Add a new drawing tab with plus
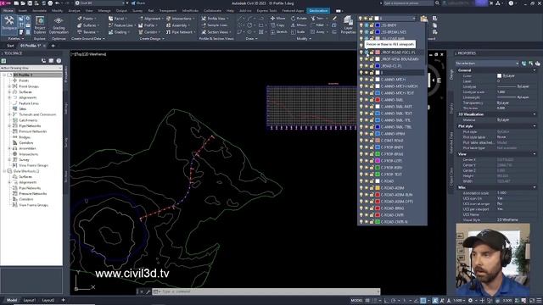 point(53,46)
